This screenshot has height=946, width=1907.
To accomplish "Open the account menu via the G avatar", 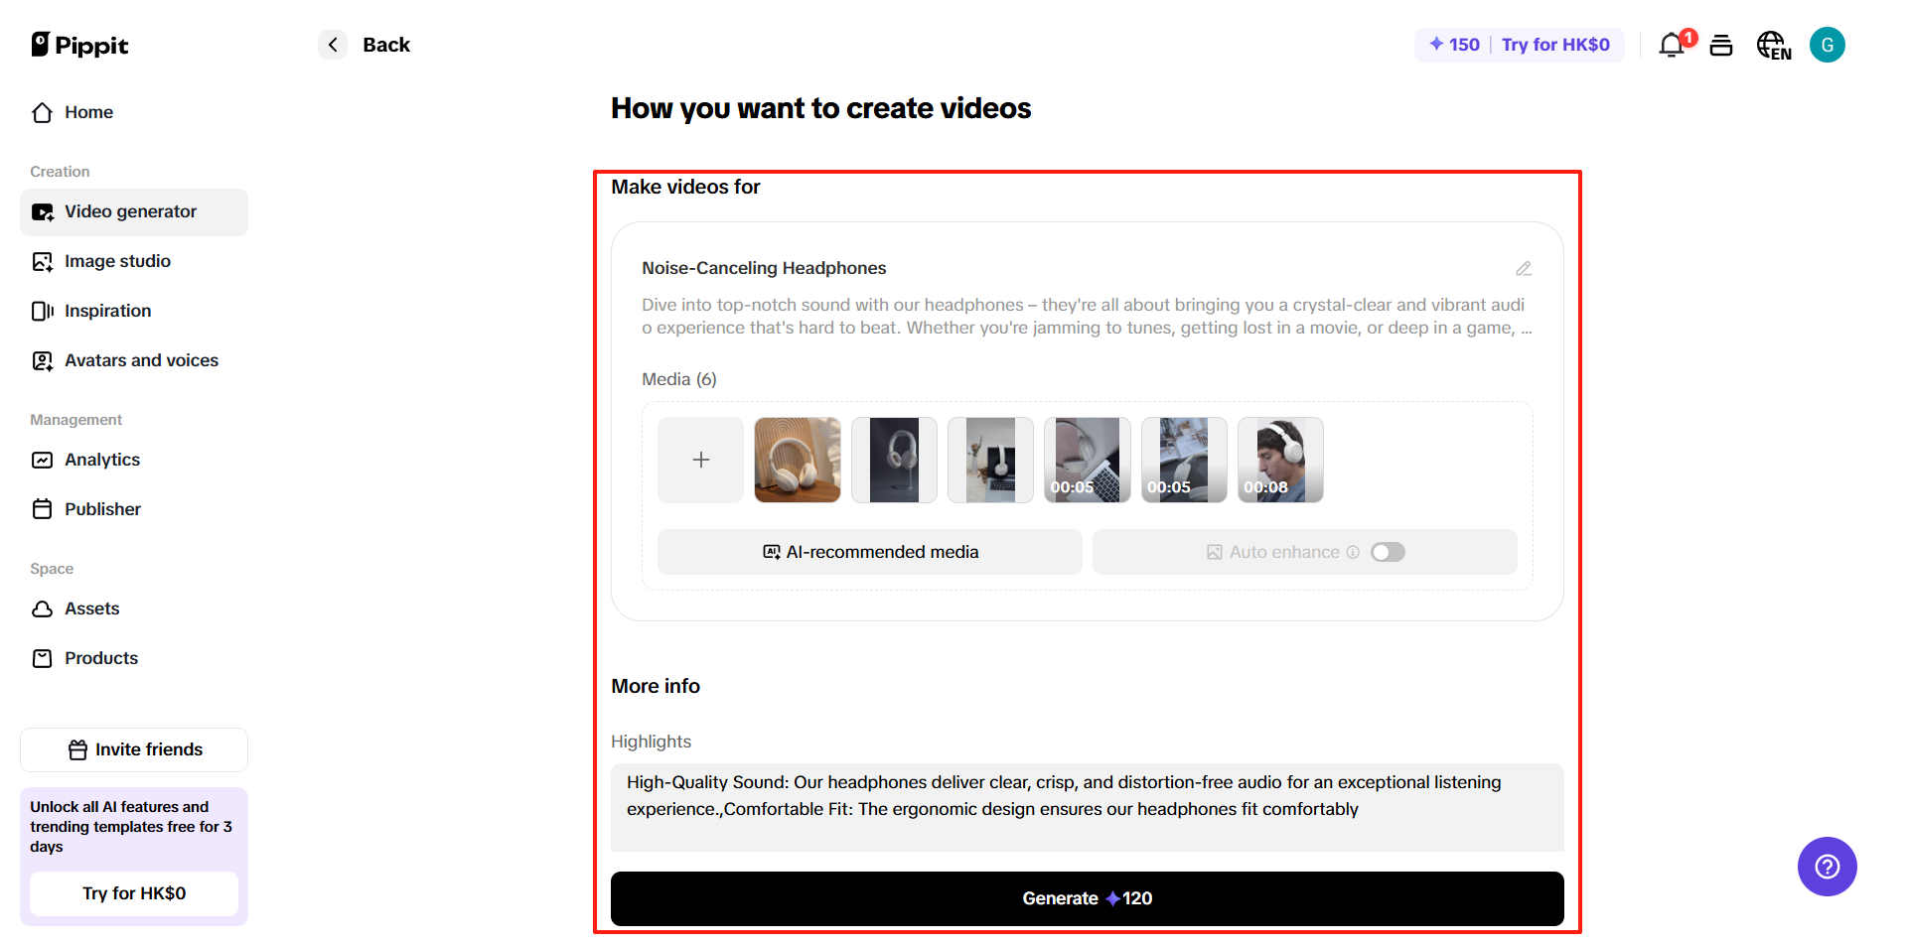I will coord(1829,45).
